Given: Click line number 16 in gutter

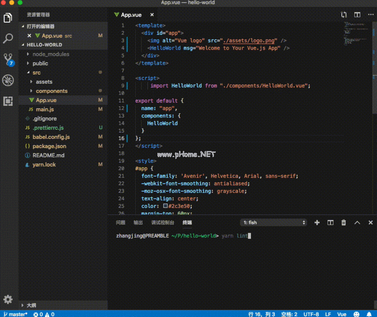Looking at the screenshot, I should (x=122, y=138).
